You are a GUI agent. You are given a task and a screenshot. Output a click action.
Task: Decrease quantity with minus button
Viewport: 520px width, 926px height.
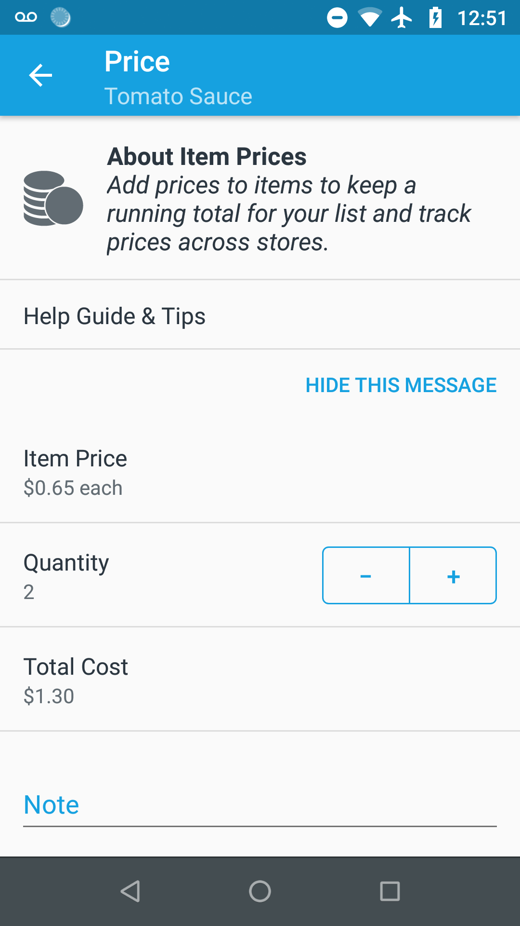point(366,575)
